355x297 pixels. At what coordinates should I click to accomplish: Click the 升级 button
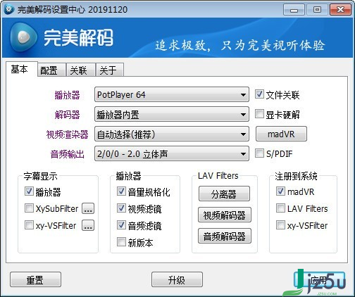[x=177, y=279]
